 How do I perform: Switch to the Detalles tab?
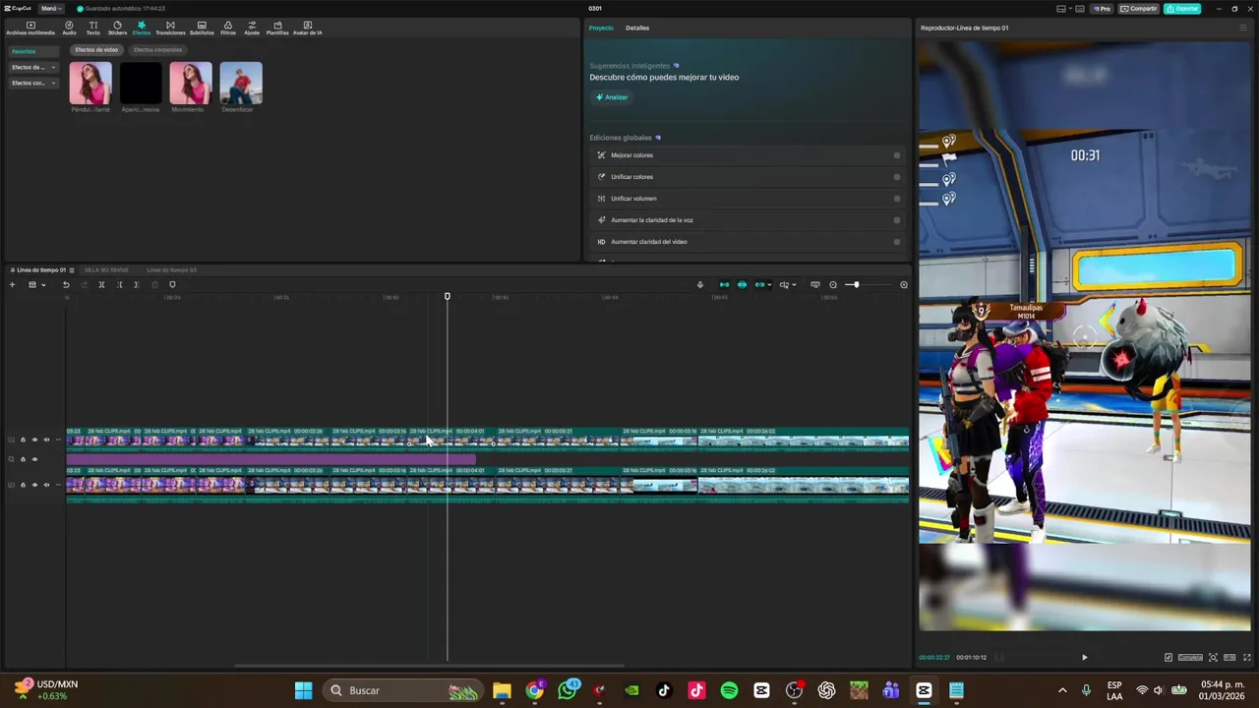click(637, 28)
